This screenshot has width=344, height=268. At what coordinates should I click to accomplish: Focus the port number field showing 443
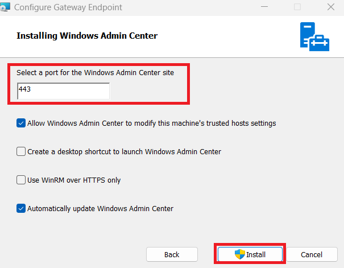pos(63,90)
